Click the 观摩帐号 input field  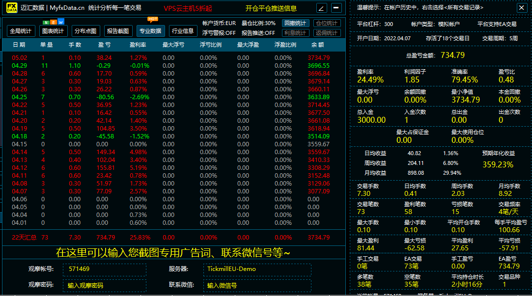tap(105, 270)
